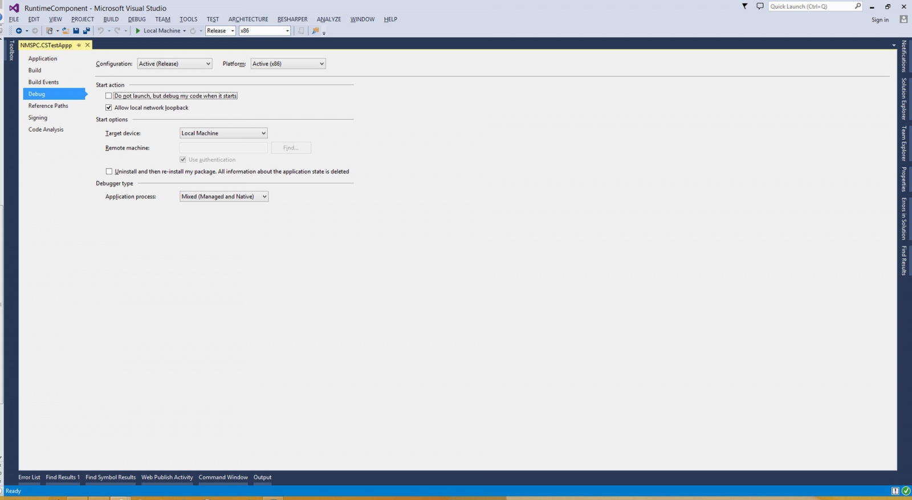Click the Refresh icon beside Local Machine
Image resolution: width=912 pixels, height=500 pixels.
(193, 31)
